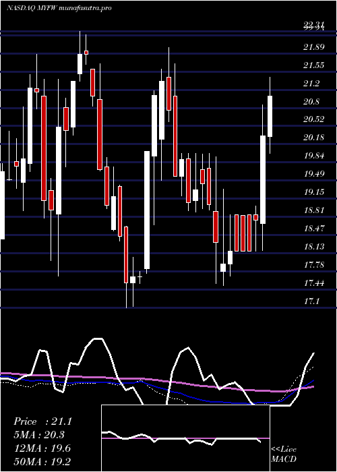Click the <<Live MACD label
Image resolution: width=337 pixels, height=472 pixels.
point(284,454)
